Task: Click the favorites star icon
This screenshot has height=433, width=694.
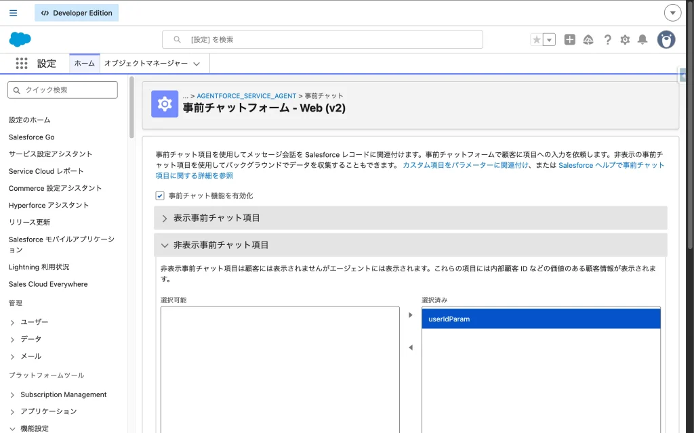Action: [537, 40]
